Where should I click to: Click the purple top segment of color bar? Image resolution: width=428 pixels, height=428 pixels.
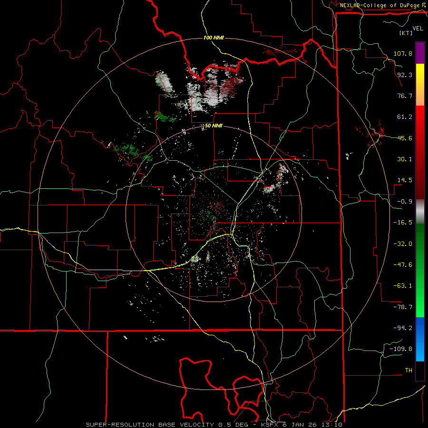point(420,53)
